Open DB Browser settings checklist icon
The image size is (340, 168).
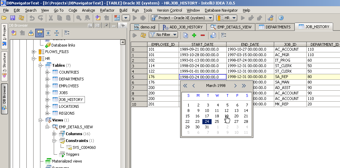67,33
